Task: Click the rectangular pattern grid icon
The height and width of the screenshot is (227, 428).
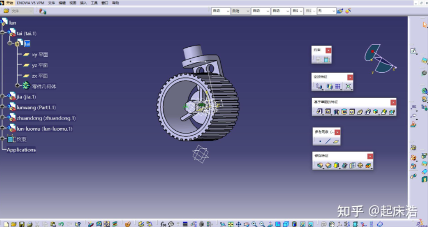Action: [338, 86]
